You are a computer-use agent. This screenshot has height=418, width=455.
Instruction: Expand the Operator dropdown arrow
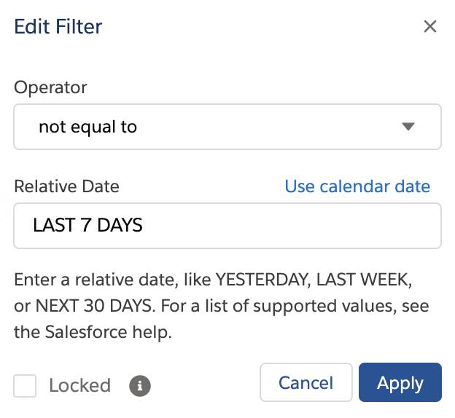[408, 127]
